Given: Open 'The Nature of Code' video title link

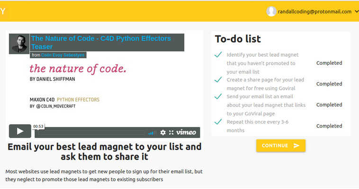Looking at the screenshot, I should tap(101, 43).
